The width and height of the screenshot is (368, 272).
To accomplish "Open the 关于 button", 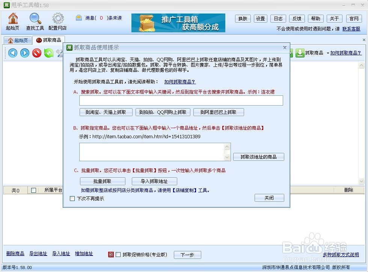I will [335, 18].
